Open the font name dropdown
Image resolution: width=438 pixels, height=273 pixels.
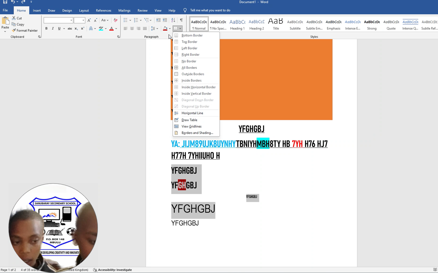tap(71, 20)
